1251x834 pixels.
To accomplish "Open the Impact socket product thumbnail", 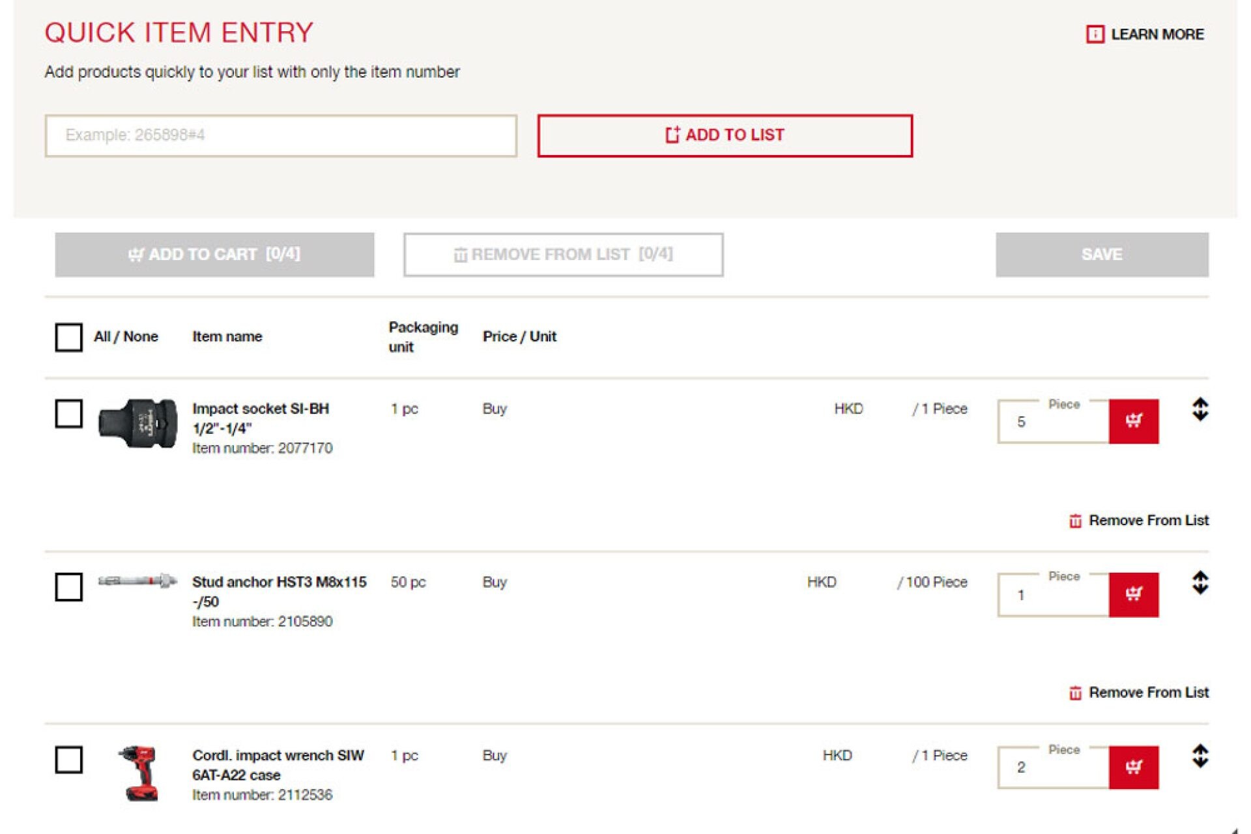I will click(137, 424).
